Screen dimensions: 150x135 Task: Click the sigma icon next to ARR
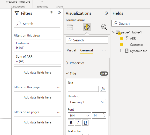coord(127,38)
